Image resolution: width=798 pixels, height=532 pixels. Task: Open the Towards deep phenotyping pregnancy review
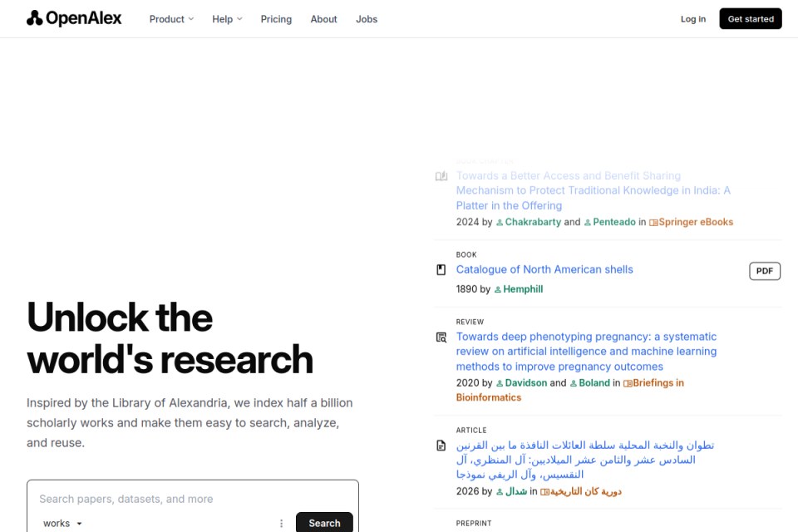click(586, 352)
